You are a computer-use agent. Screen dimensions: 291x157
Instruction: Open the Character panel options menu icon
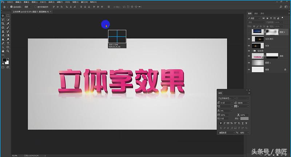click(x=249, y=93)
